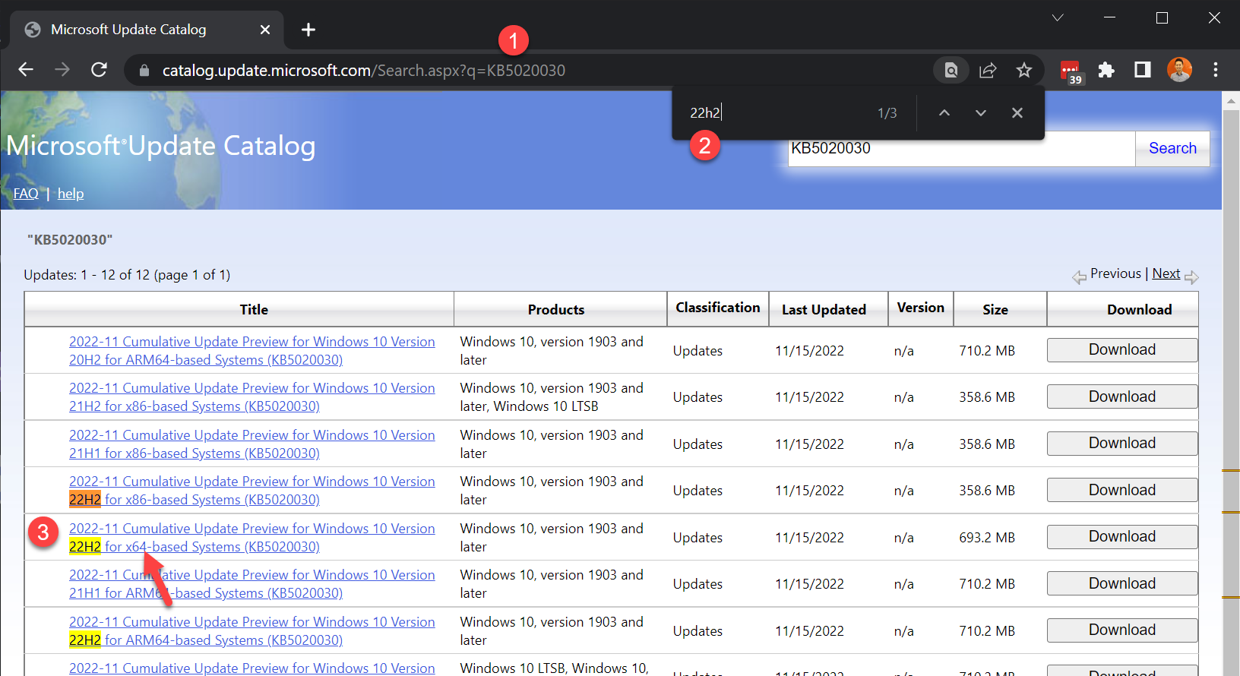This screenshot has height=676, width=1240.
Task: Download the 21H2 x86 update
Action: [x=1122, y=396]
